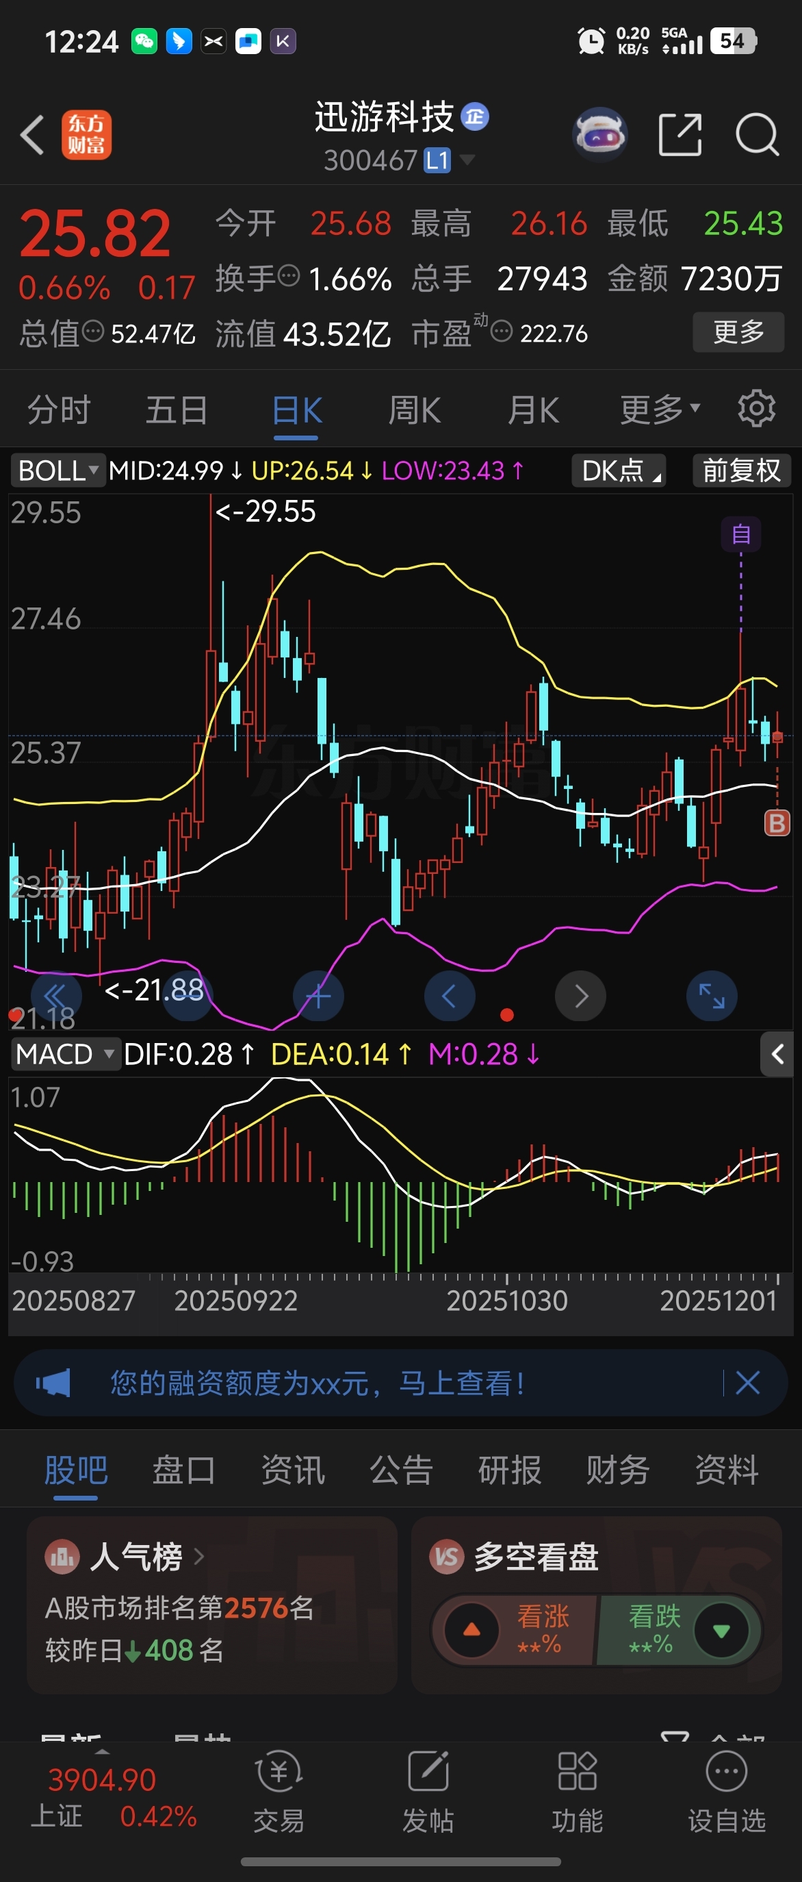
Task: Open the robot assistant avatar
Action: [600, 134]
